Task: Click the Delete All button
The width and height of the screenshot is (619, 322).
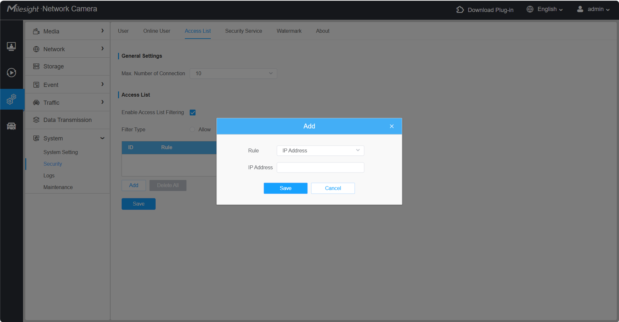Action: pos(168,185)
